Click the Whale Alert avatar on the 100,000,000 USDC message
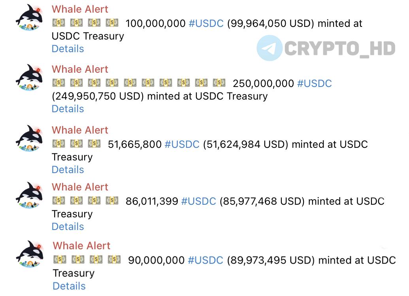The image size is (409, 296). point(30,18)
